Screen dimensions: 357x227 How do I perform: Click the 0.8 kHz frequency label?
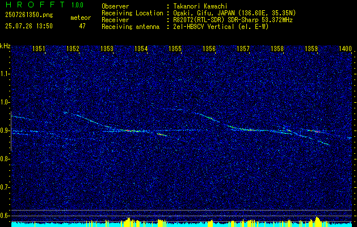5,159
